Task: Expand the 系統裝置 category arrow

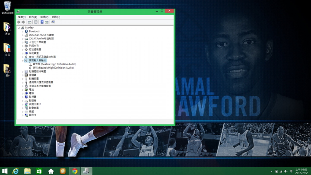Action: [22, 53]
